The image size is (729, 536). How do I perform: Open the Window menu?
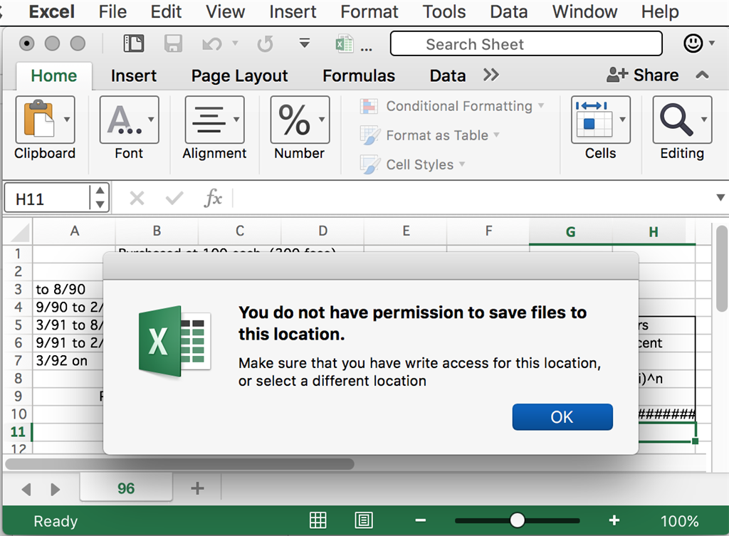click(x=584, y=11)
